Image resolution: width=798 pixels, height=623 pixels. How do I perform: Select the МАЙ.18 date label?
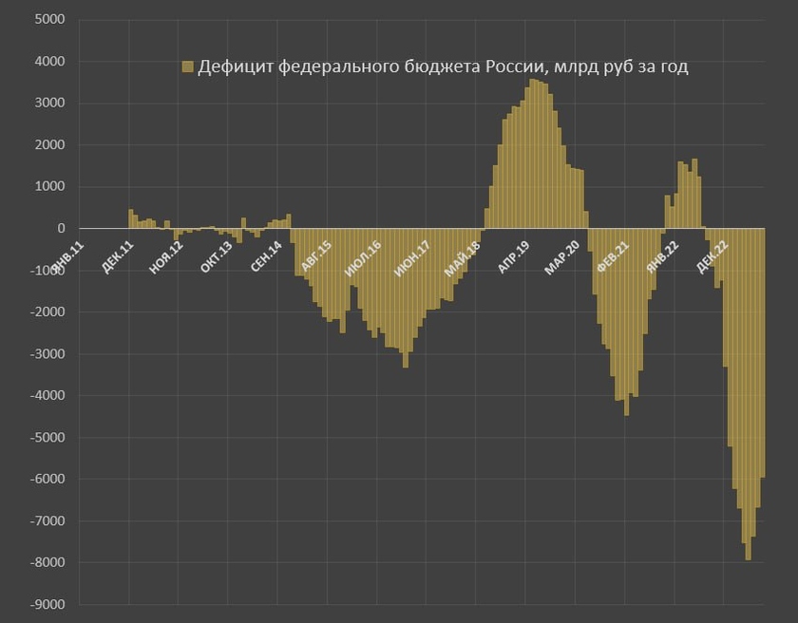464,256
